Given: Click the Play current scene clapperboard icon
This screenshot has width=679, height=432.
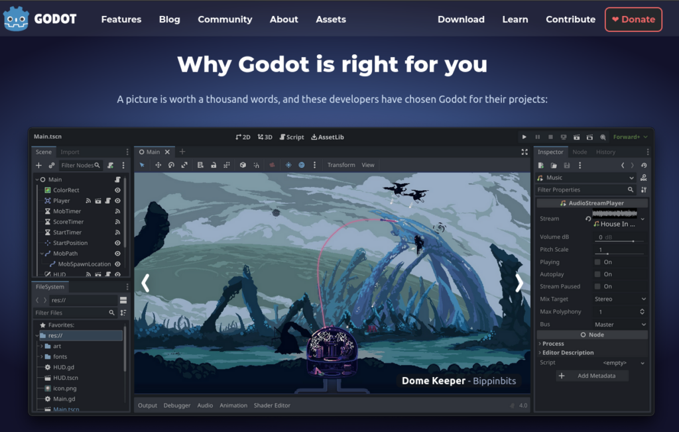Looking at the screenshot, I should pos(576,136).
